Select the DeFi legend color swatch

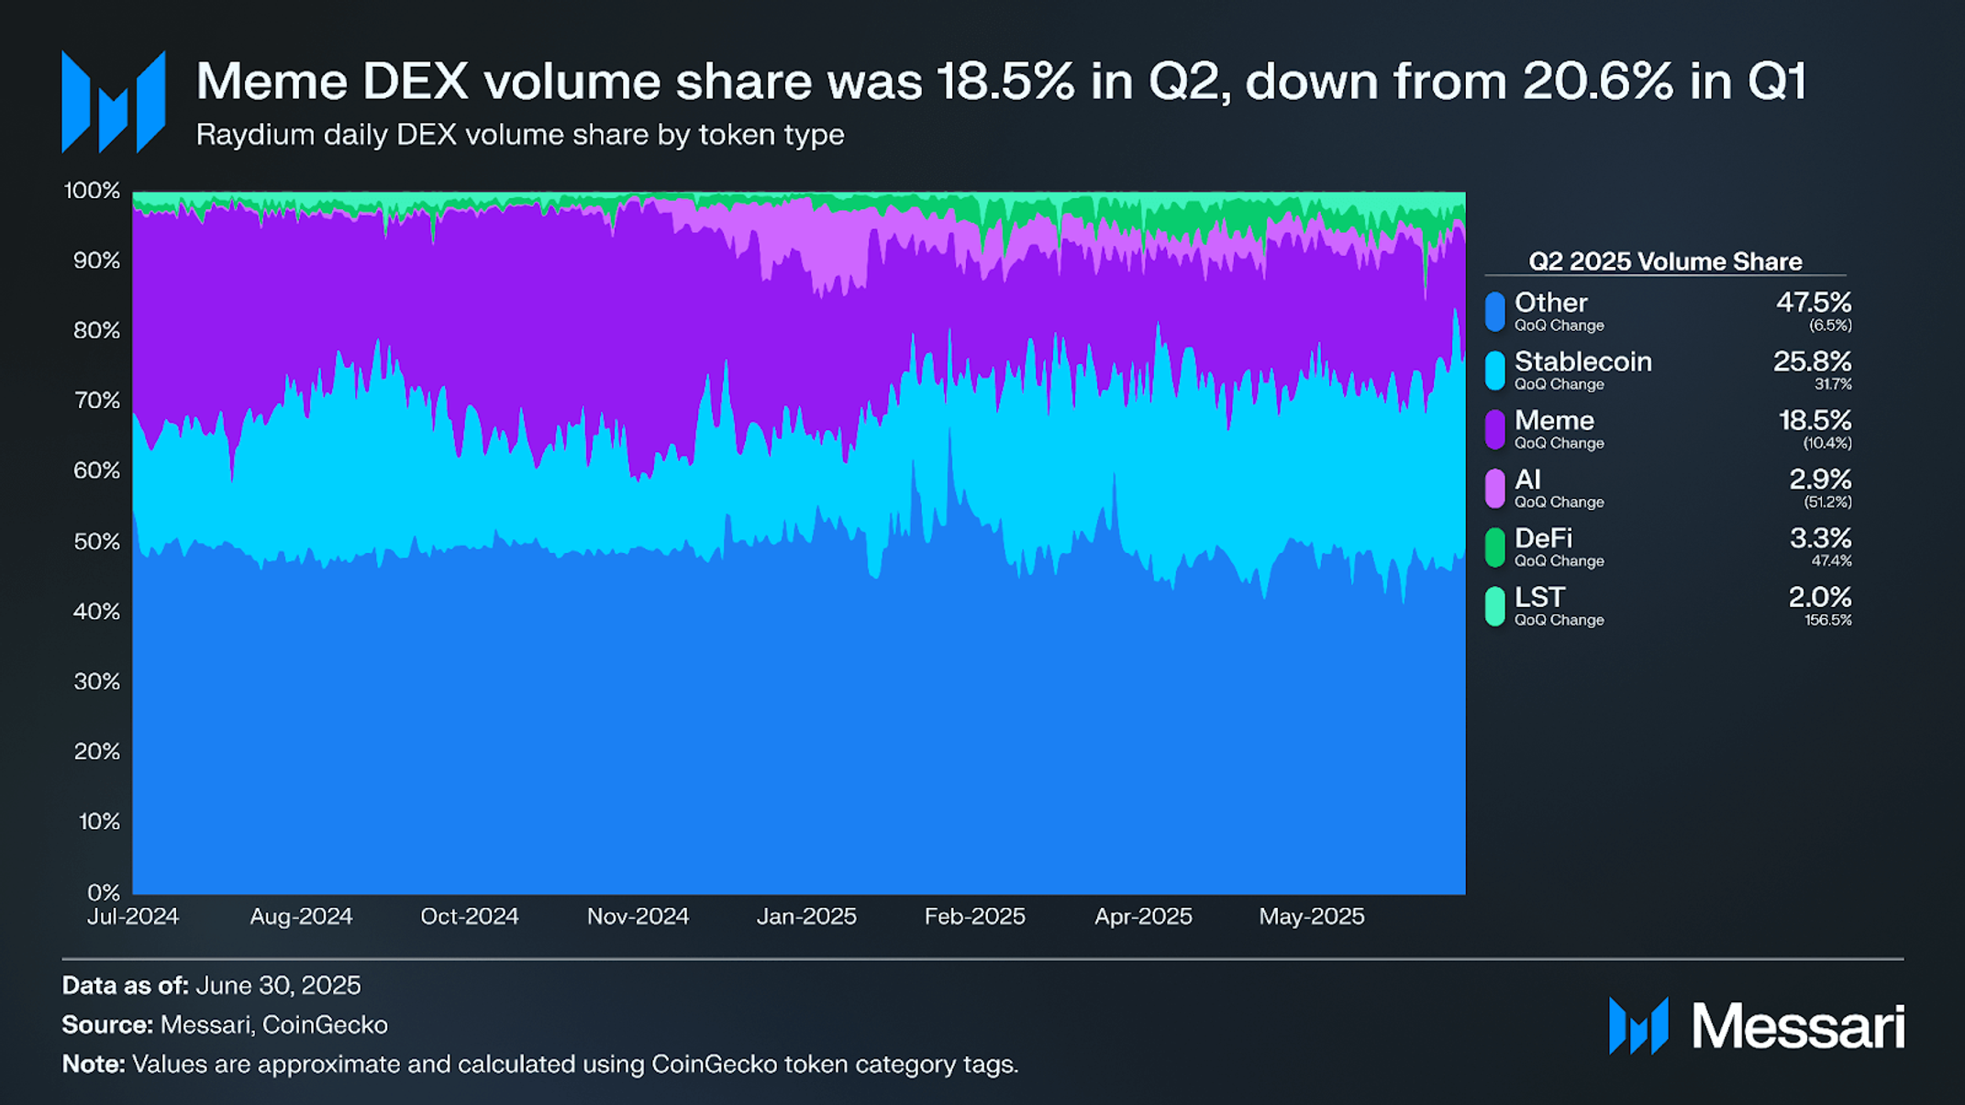point(1494,547)
